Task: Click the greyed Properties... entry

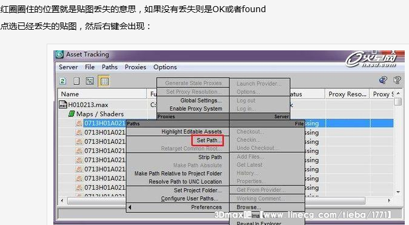Action: pos(251,181)
